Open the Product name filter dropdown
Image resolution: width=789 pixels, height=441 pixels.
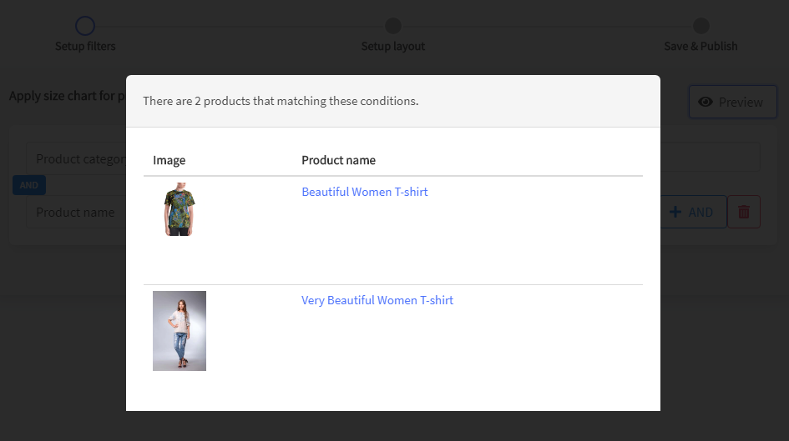click(76, 212)
